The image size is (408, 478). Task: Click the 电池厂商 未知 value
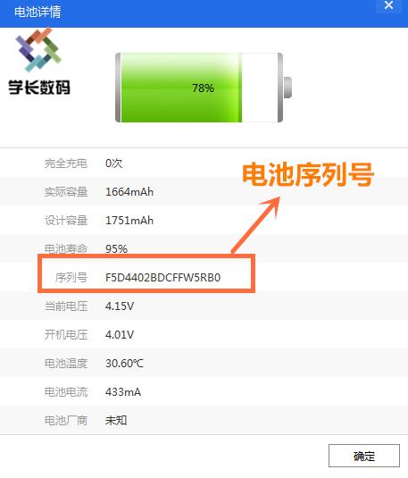[116, 421]
